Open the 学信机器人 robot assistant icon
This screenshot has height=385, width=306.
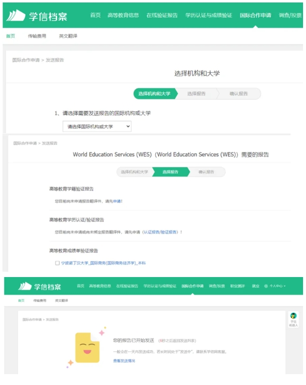point(293,319)
